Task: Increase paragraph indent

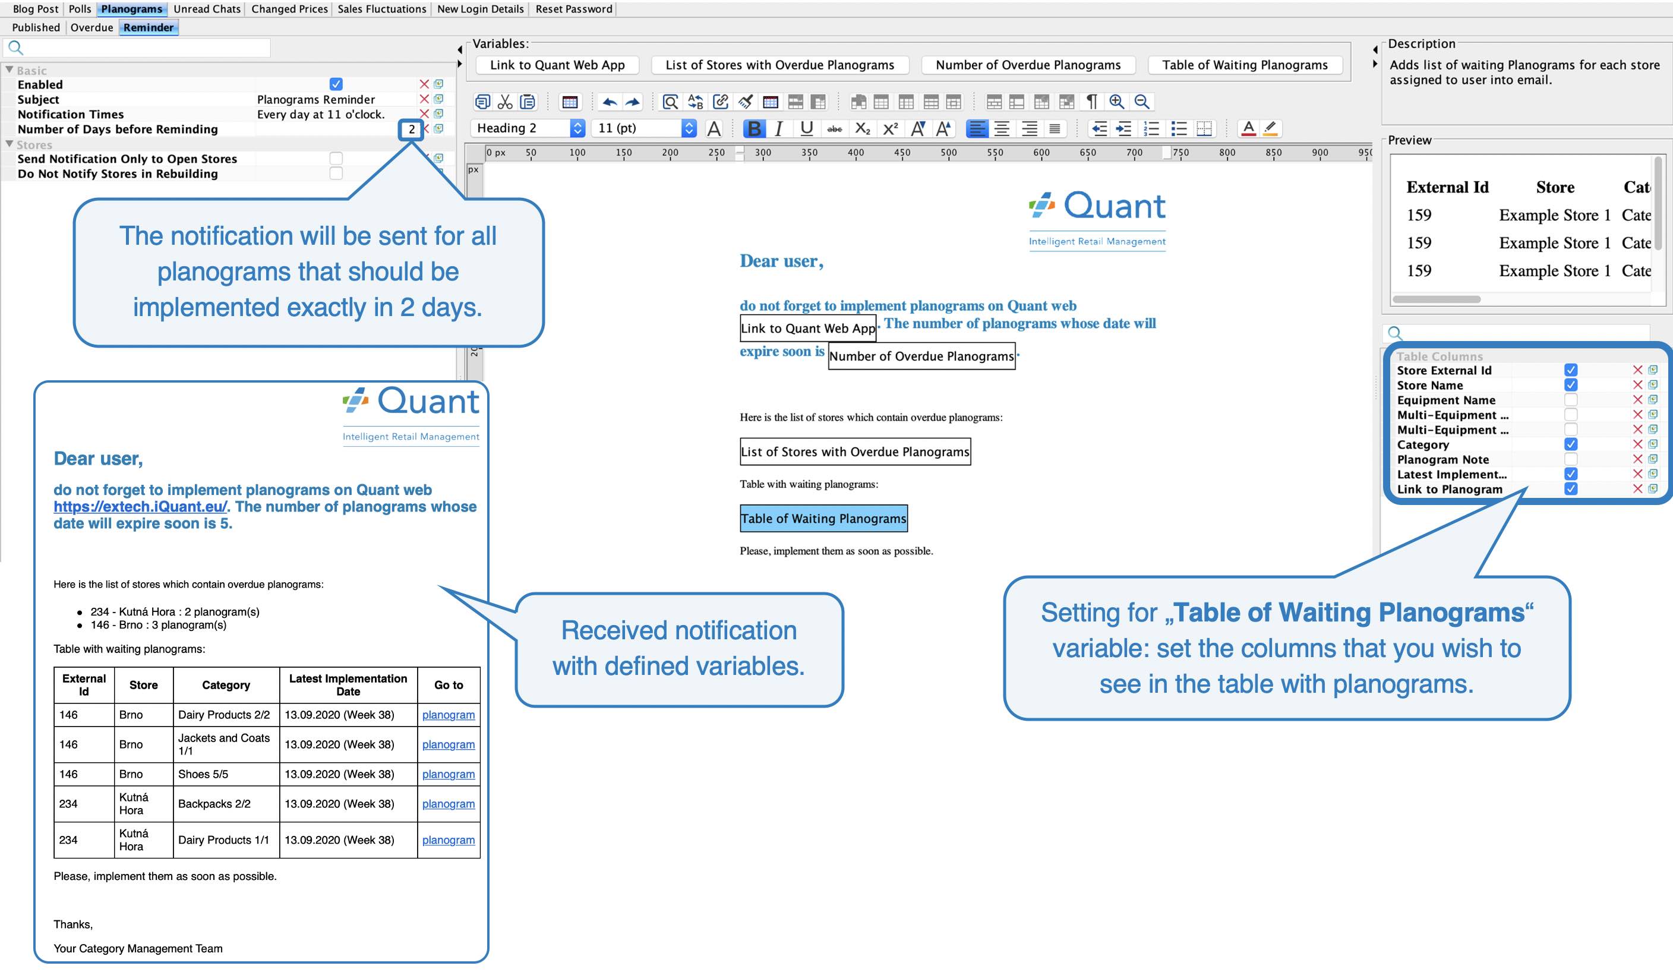Action: (1124, 128)
